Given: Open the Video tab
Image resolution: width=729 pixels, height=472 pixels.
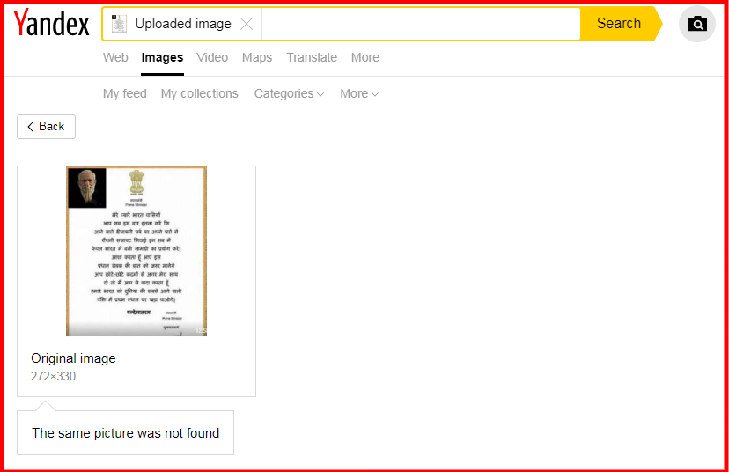Looking at the screenshot, I should [212, 57].
